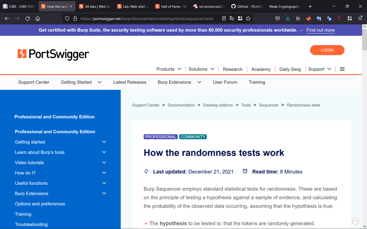Screen dimensions: 367x229
Task: Click the Documentation breadcrumb link
Action: (x=181, y=105)
